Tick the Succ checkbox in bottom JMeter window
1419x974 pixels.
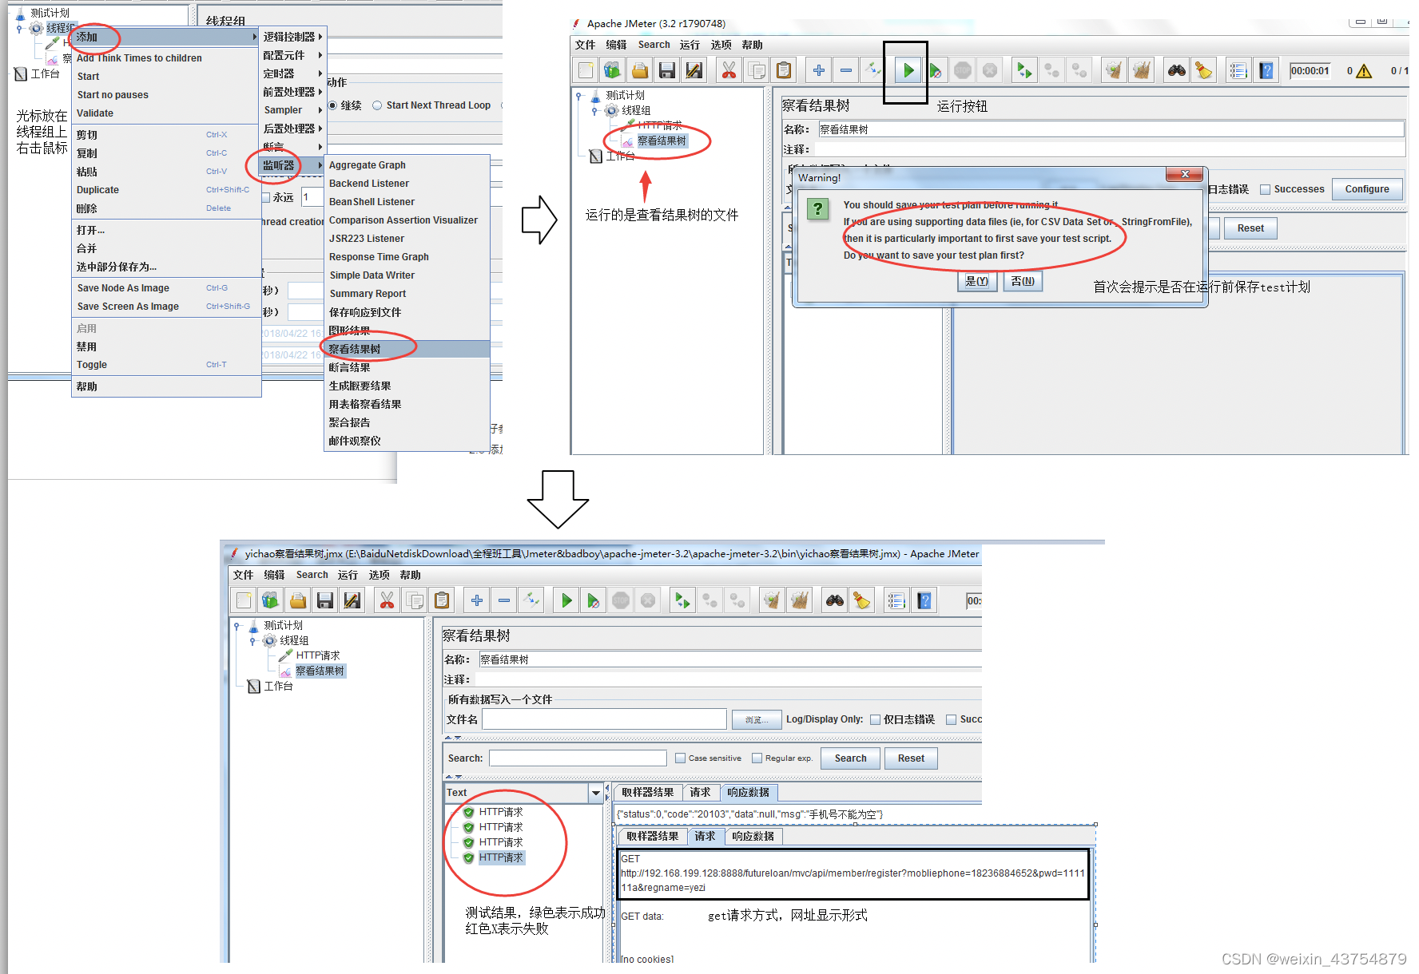[x=951, y=719]
